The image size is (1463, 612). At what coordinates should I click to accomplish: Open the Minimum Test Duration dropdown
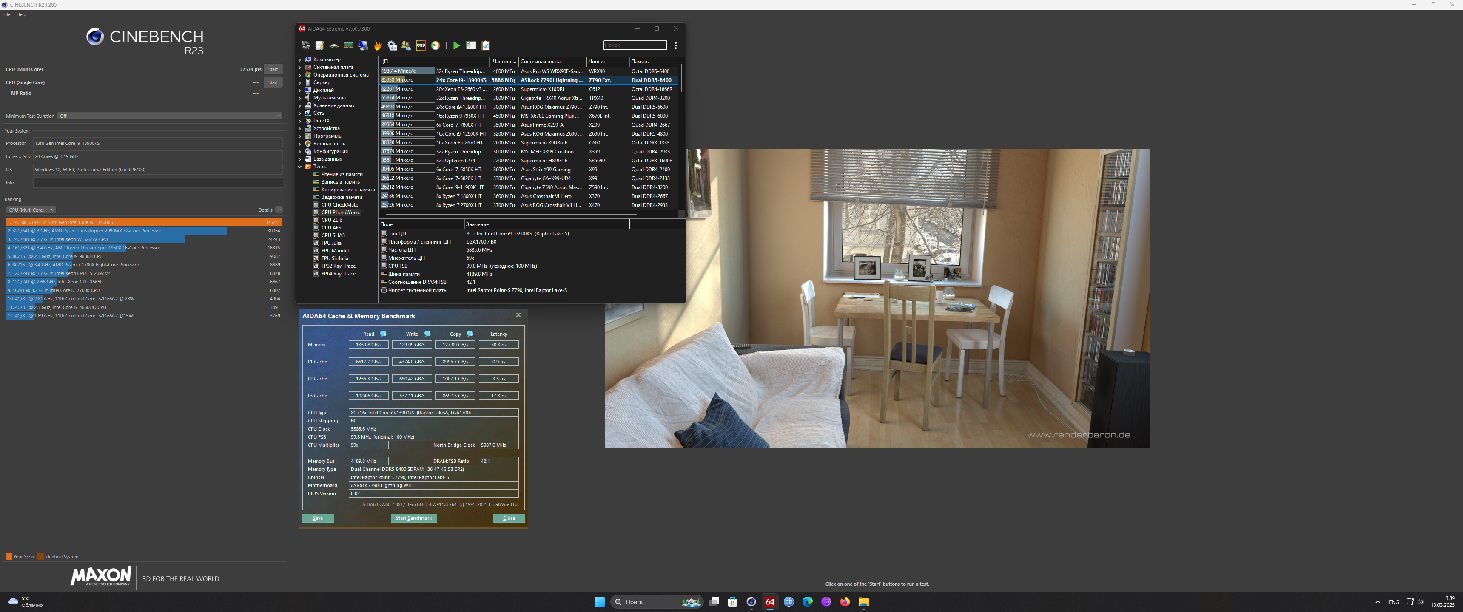(x=169, y=116)
